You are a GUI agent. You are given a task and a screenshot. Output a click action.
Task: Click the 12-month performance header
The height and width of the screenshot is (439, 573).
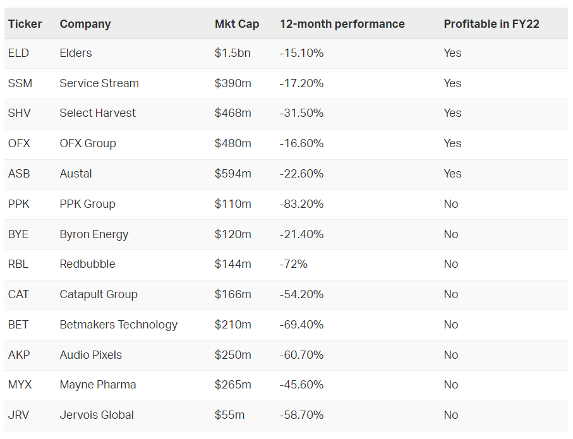[x=342, y=24]
